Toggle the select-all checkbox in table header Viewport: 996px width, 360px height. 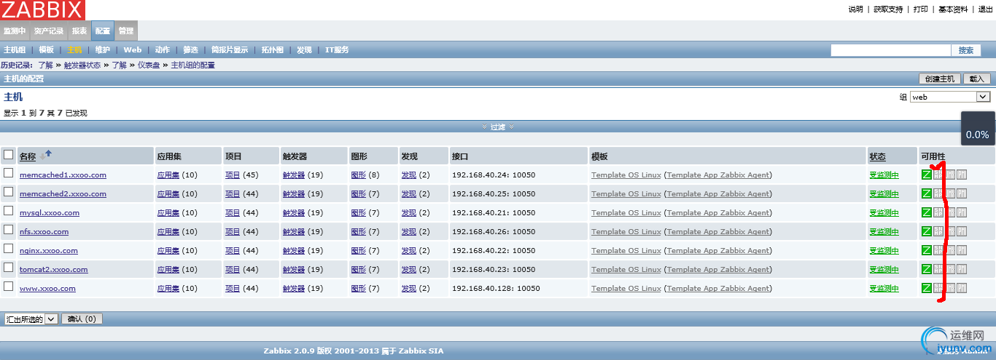pos(9,154)
